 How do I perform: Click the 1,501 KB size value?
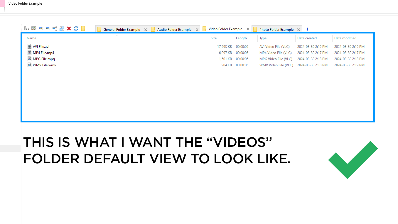tap(225, 59)
